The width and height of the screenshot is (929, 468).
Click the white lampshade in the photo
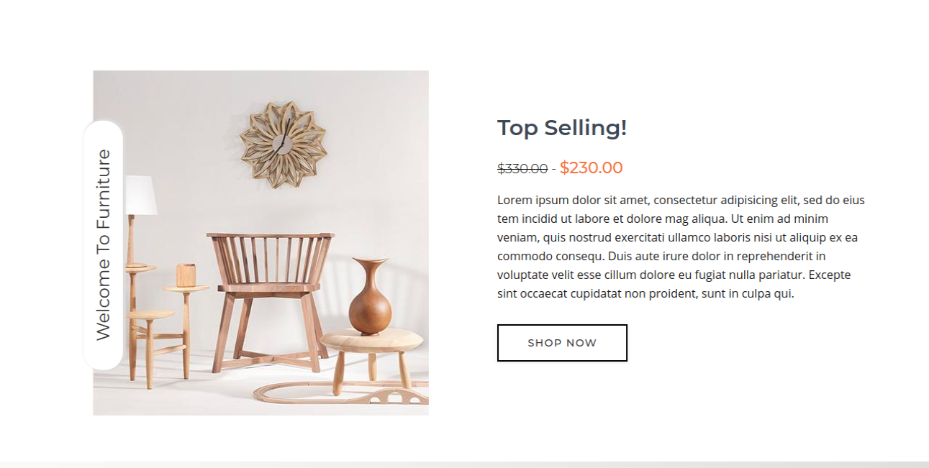tap(141, 195)
